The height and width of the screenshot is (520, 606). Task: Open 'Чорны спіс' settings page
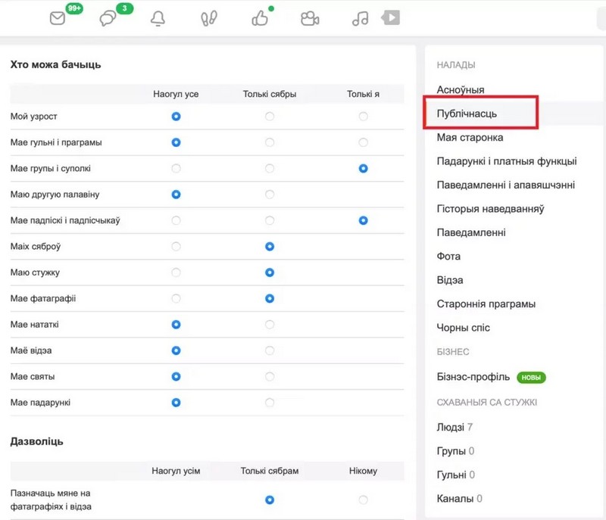pos(464,328)
